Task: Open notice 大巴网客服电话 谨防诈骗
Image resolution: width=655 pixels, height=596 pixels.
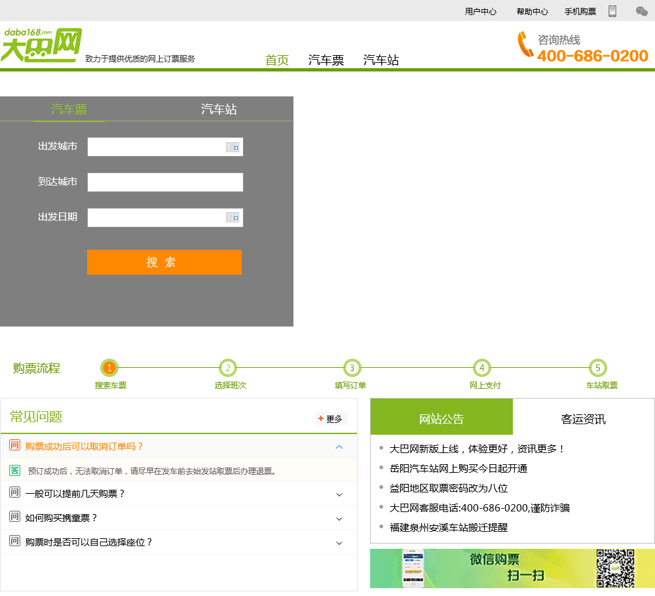Action: coord(479,507)
